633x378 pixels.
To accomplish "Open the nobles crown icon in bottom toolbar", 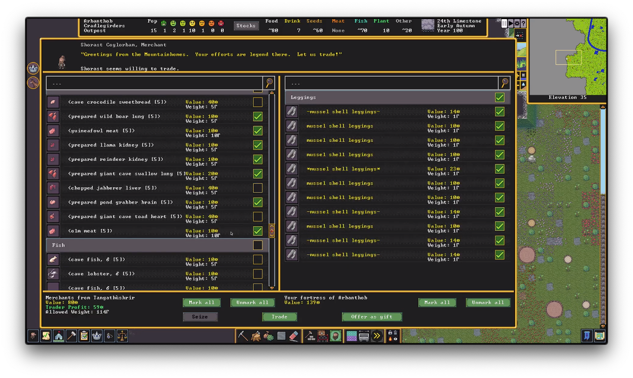I will 97,336.
